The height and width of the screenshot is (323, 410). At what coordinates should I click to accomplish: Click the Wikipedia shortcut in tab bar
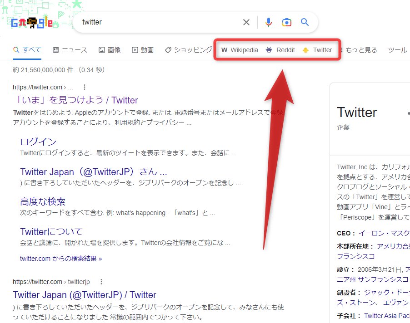click(x=240, y=50)
